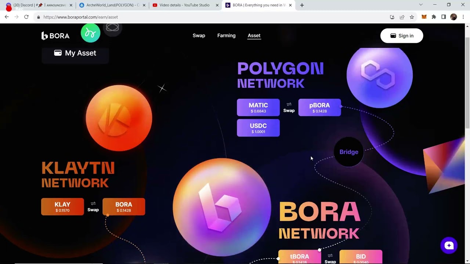The image size is (470, 264).
Task: Toggle the browser side panel
Action: point(444,17)
